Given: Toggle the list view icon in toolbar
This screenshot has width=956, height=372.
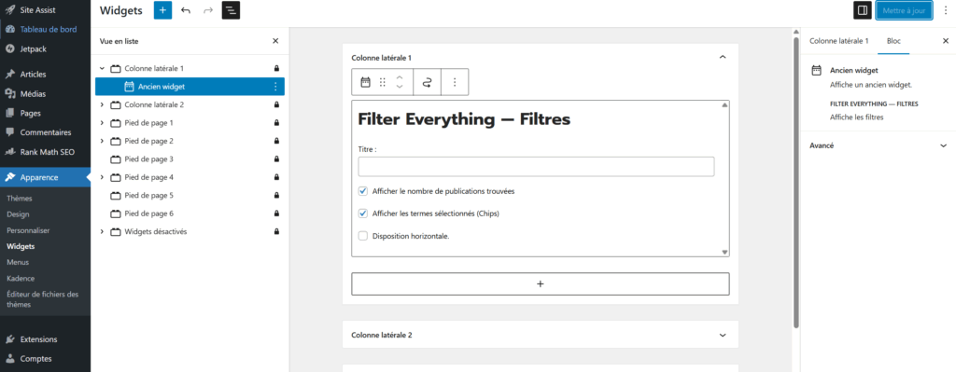Looking at the screenshot, I should [232, 10].
